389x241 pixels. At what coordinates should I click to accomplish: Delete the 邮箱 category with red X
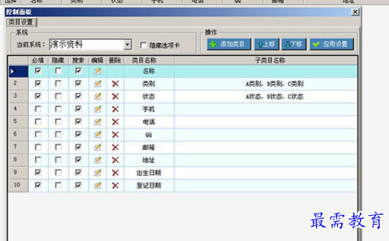(115, 147)
